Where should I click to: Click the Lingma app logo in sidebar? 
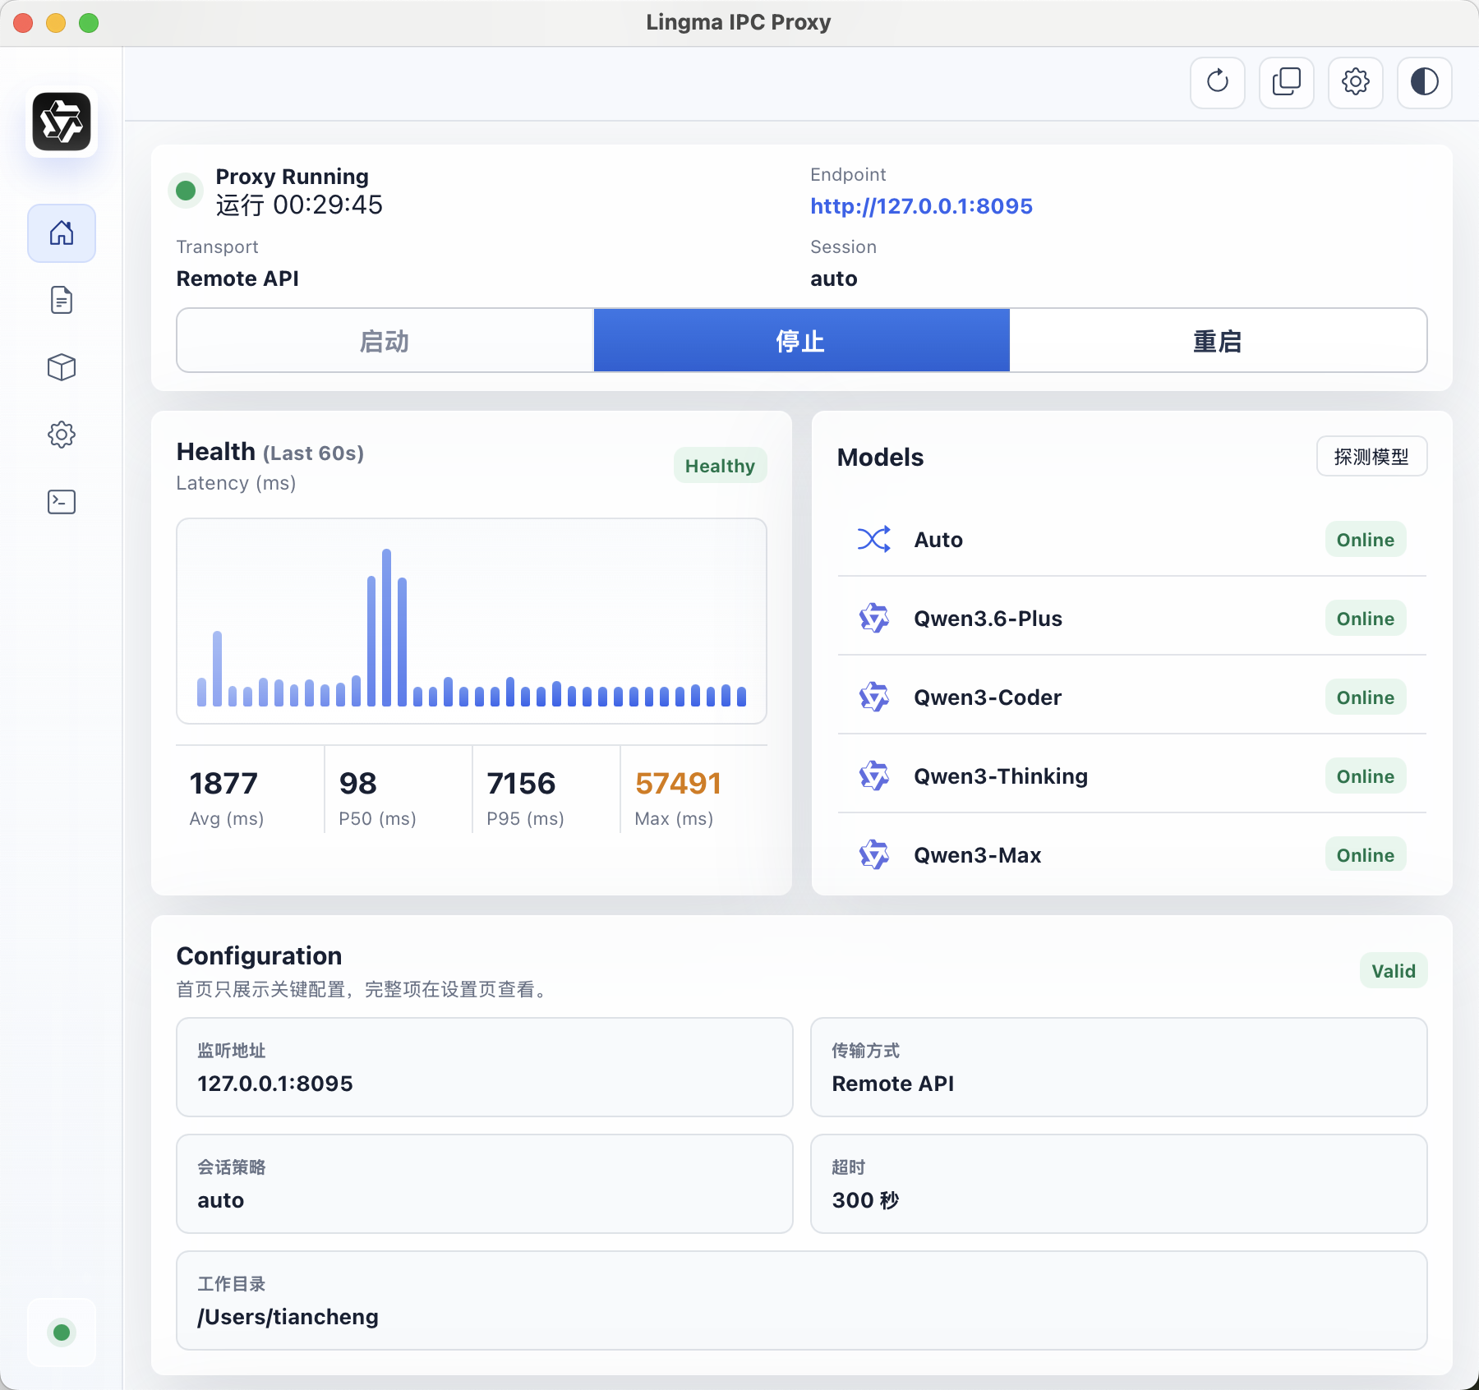[62, 122]
